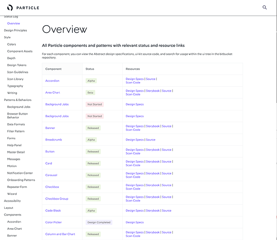
Task: Open Area Chart under sidebar Components
Action: pyautogui.click(x=14, y=228)
